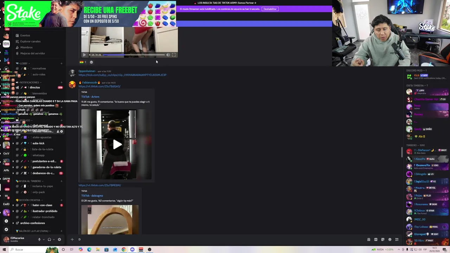Attach a file with the plus icon
Screen dimensions: 450x253
pyautogui.click(x=72, y=240)
